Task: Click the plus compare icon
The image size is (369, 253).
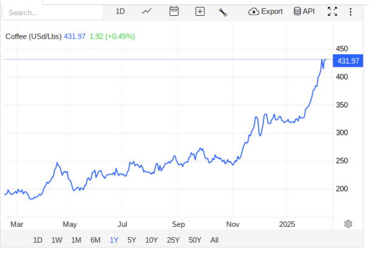Action: click(x=200, y=11)
